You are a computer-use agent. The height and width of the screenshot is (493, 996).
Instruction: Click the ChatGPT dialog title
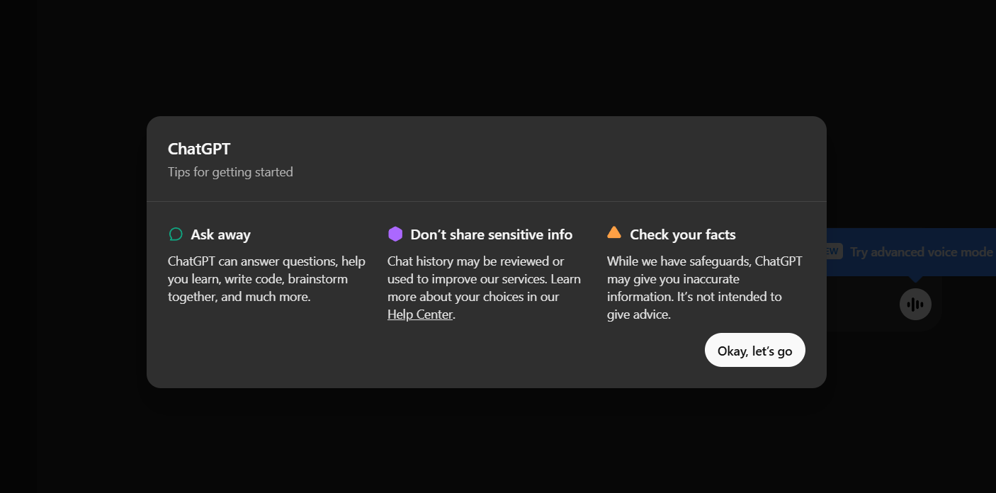point(199,149)
